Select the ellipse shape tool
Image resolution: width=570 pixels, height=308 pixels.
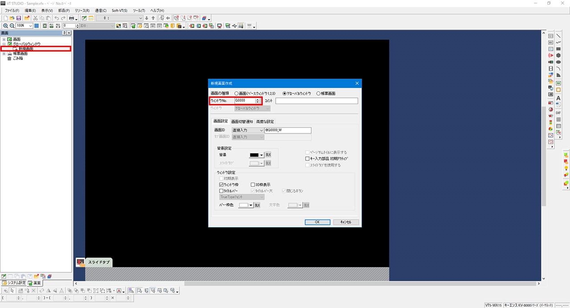click(558, 62)
